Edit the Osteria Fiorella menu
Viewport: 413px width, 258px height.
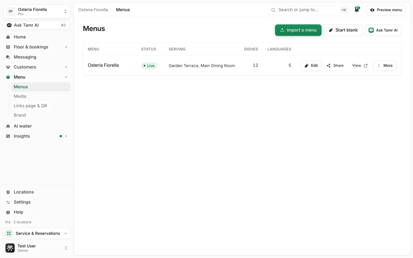click(x=311, y=66)
